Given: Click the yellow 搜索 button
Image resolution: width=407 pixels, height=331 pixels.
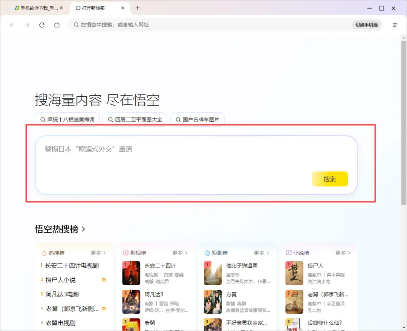Looking at the screenshot, I should coord(330,179).
